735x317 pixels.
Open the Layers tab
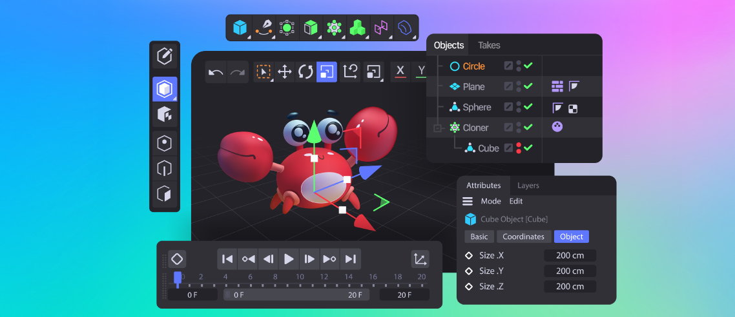528,186
